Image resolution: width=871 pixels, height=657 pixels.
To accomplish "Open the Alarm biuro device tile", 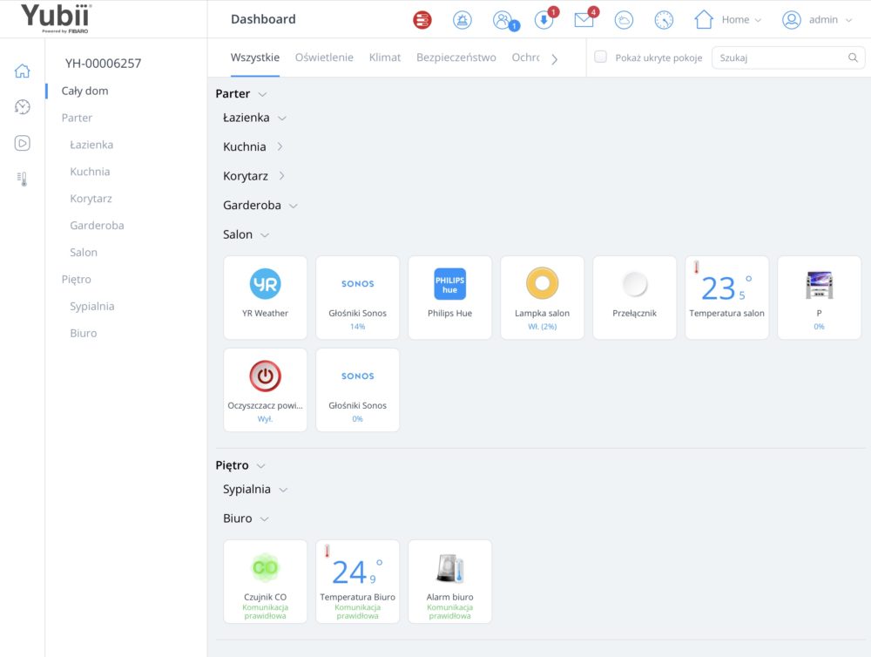I will click(449, 581).
